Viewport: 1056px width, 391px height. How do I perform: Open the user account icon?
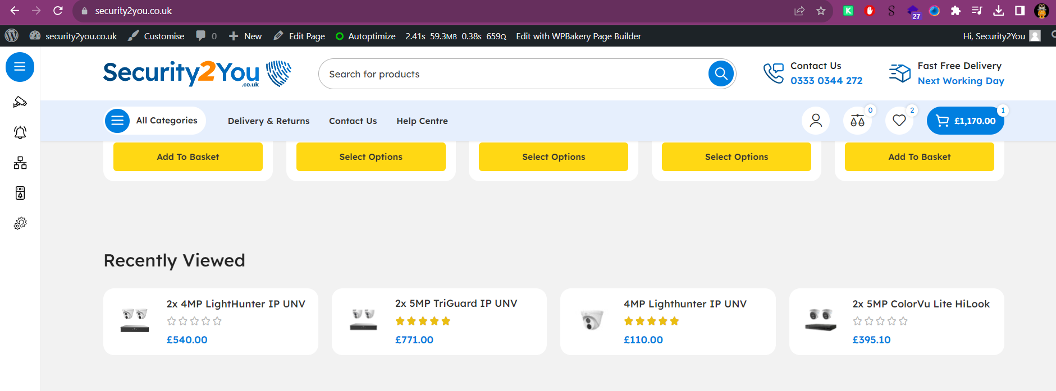coord(816,121)
